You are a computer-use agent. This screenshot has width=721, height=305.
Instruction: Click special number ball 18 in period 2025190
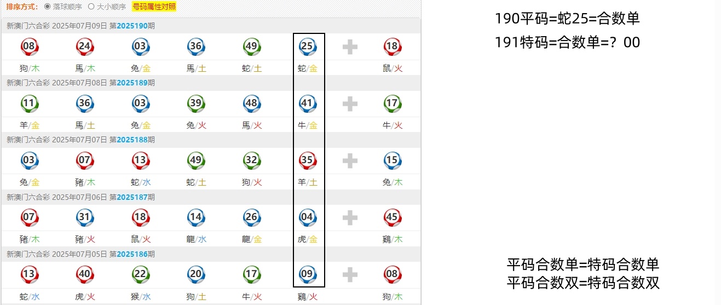click(x=391, y=47)
